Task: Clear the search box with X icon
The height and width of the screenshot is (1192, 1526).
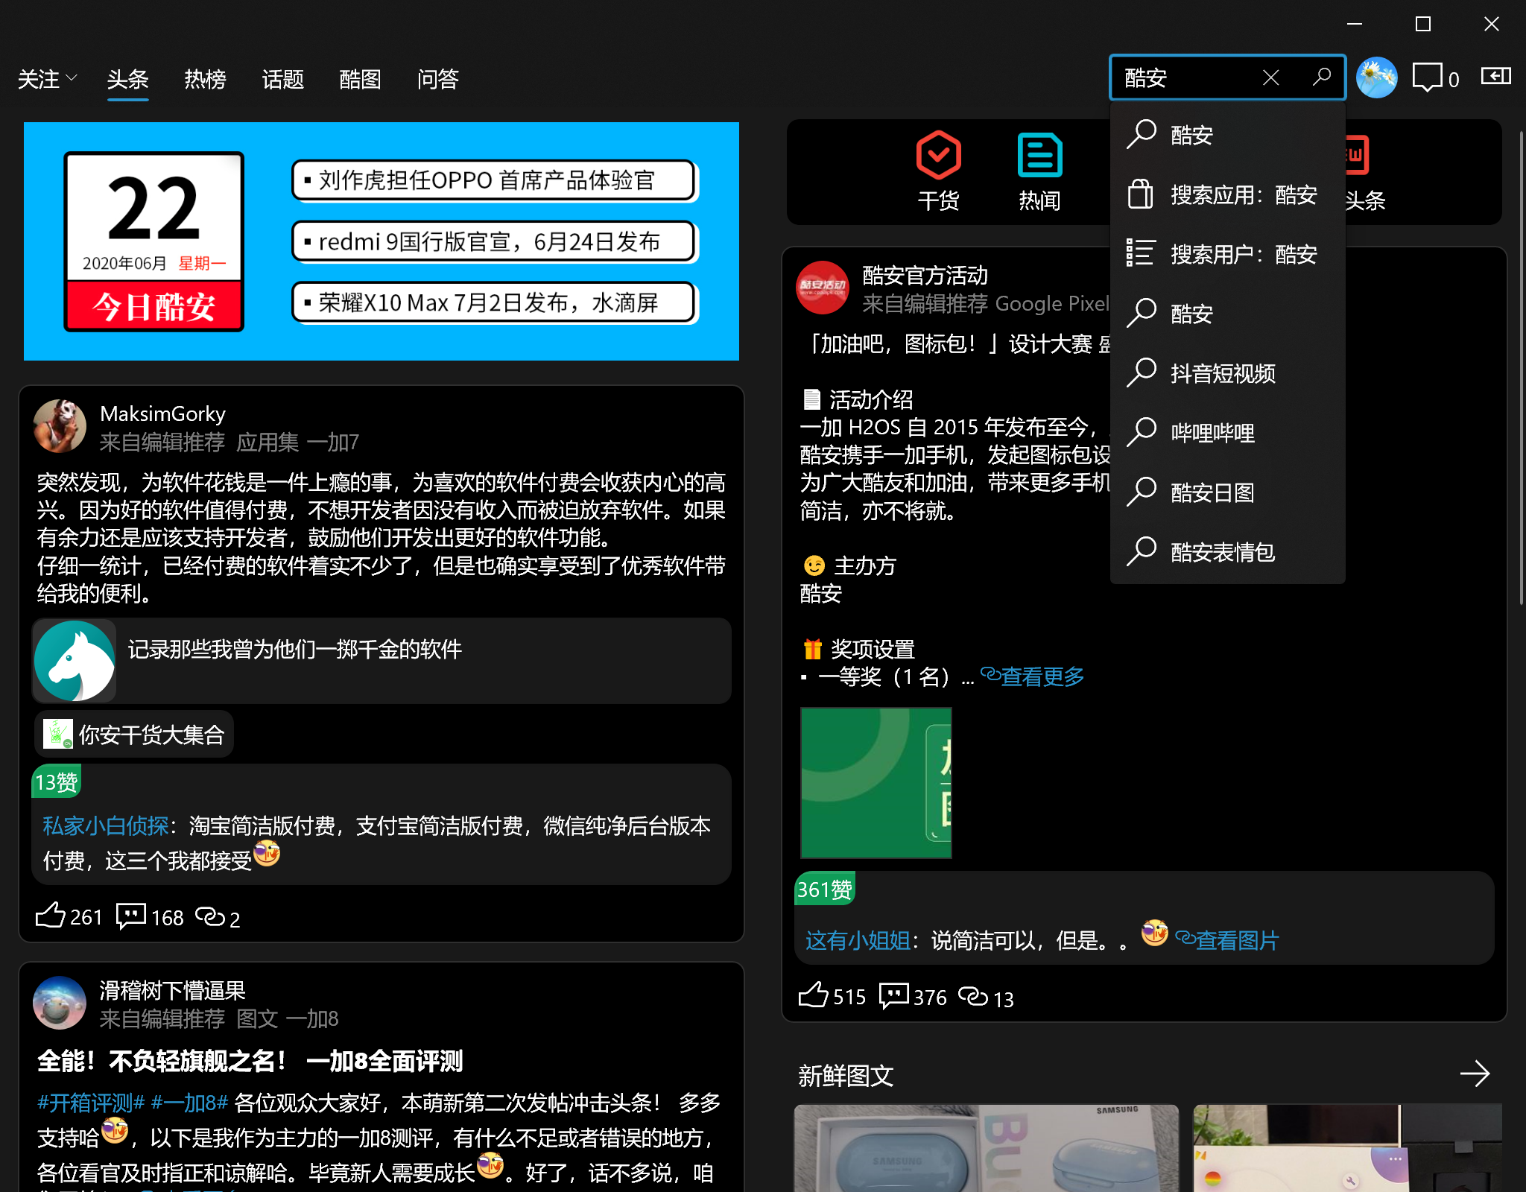Action: pos(1271,77)
